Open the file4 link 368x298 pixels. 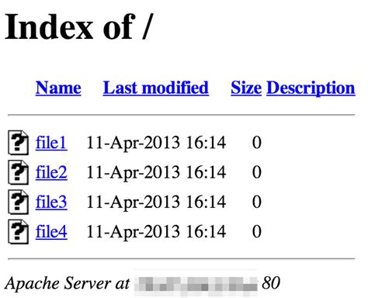tap(51, 231)
